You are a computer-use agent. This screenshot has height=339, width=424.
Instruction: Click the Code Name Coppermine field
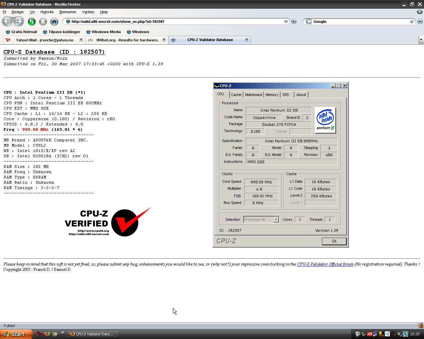[264, 118]
